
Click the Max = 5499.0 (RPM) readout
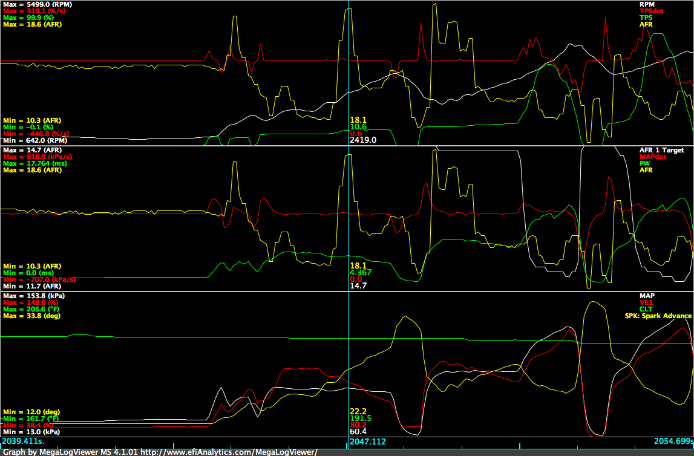(x=38, y=4)
